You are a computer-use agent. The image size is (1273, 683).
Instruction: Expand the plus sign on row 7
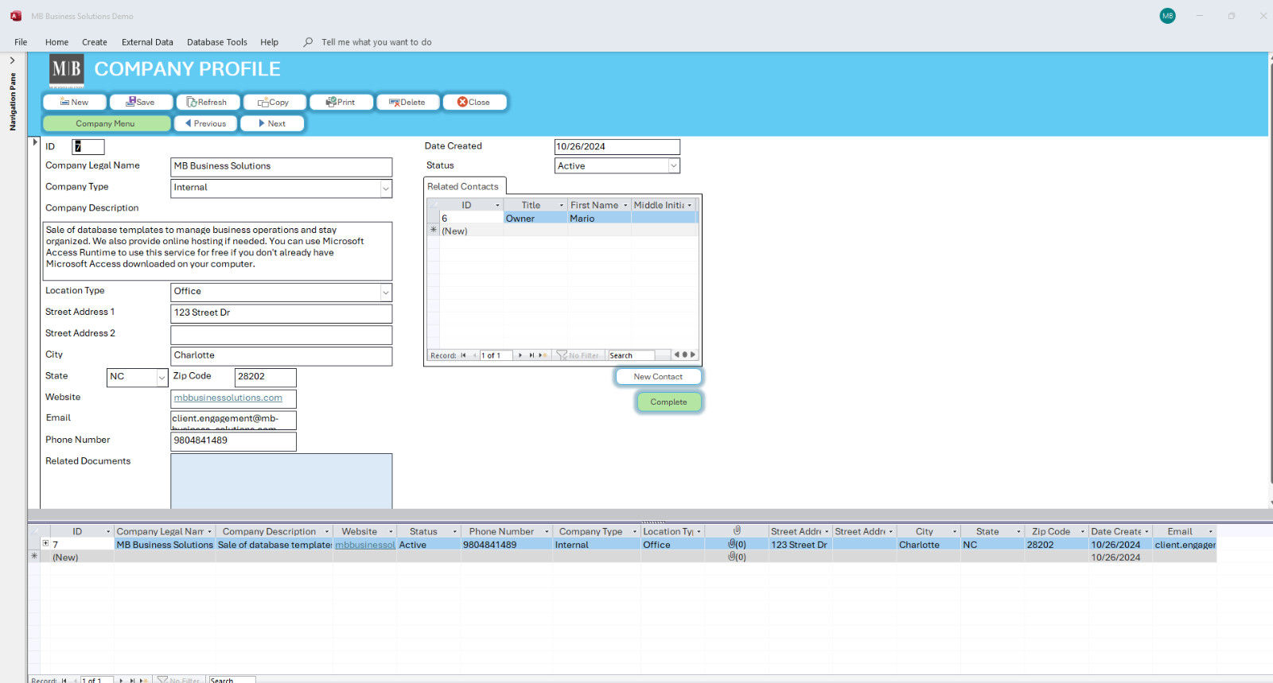pos(45,544)
